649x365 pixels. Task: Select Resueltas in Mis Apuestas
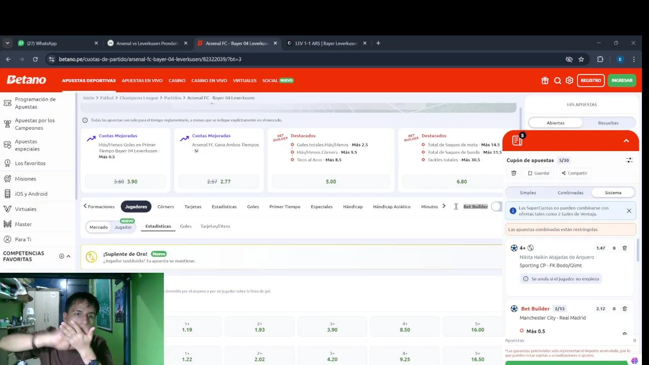click(x=608, y=123)
